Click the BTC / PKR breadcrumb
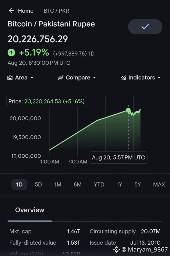 coord(56,11)
